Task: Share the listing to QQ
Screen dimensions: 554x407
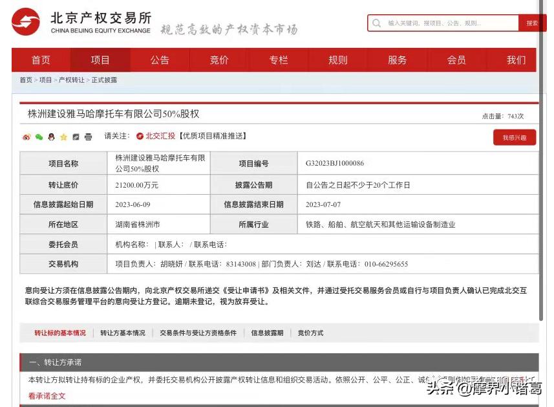Action: 50,138
